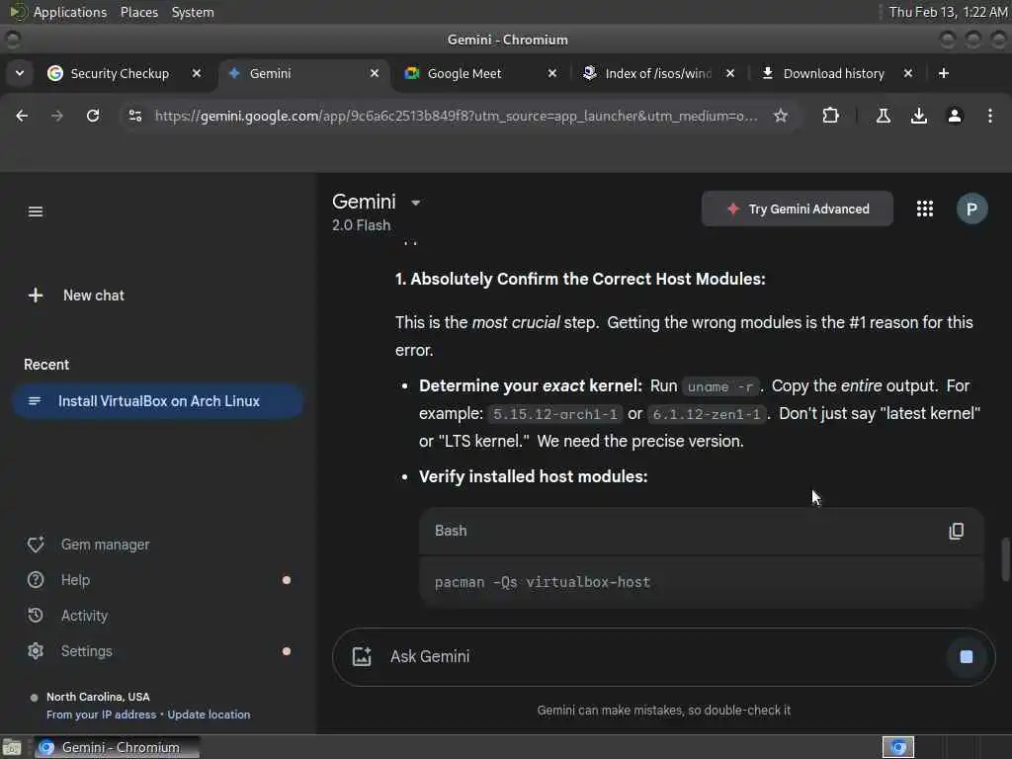Reload the current page
Screen dimensions: 1012x759
(x=93, y=116)
